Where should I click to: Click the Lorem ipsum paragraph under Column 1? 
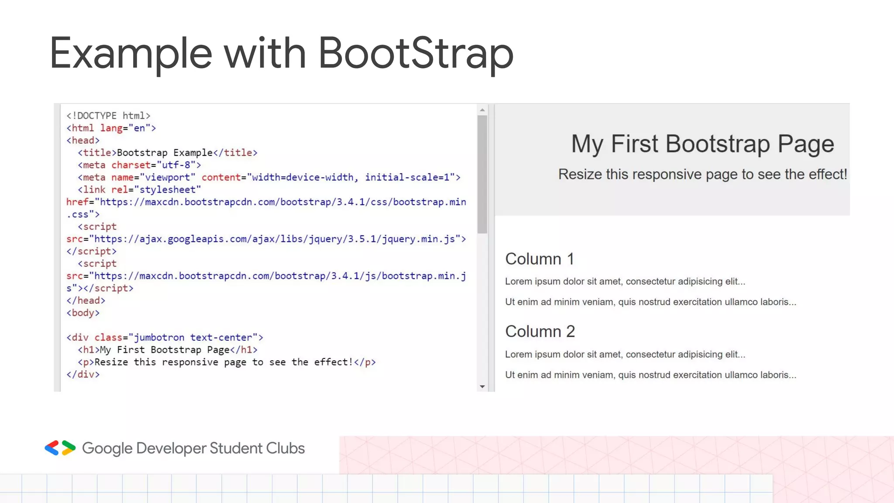(625, 282)
